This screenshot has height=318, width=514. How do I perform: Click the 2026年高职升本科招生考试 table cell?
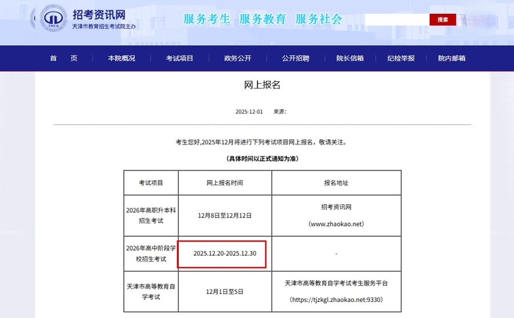click(151, 215)
